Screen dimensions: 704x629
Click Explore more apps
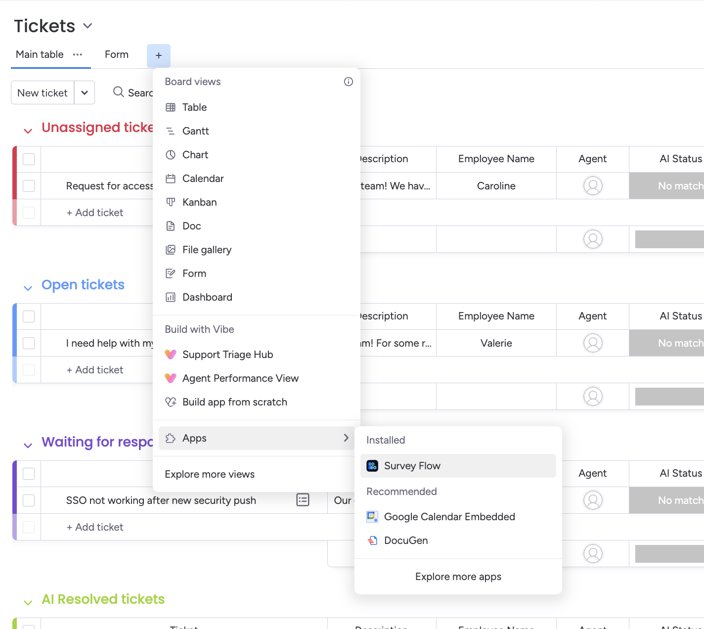point(458,577)
